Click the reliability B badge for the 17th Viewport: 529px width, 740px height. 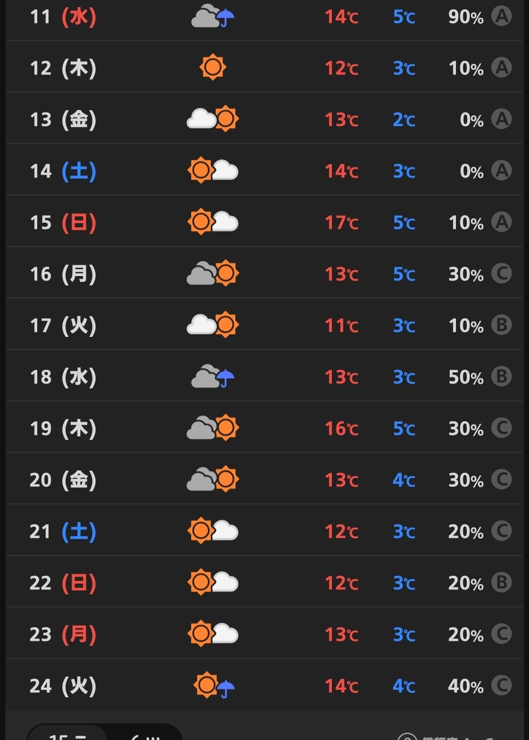pos(502,325)
